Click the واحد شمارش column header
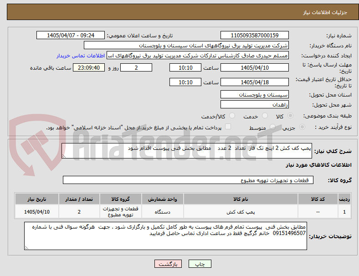Screen dimensions: 359x276 click(162, 199)
